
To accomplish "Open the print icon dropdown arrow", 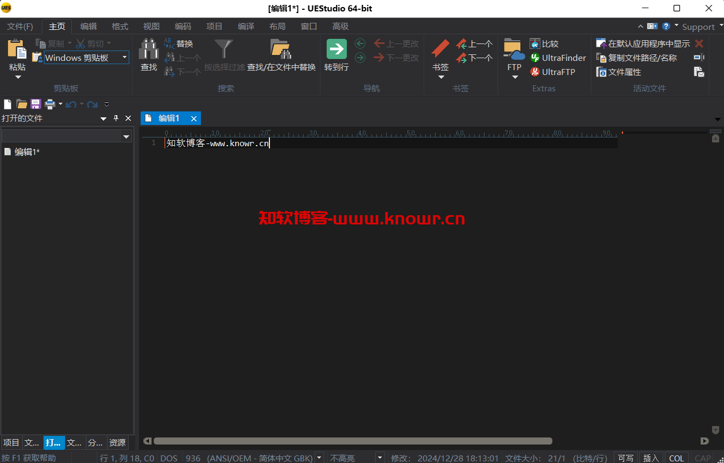I will point(60,104).
